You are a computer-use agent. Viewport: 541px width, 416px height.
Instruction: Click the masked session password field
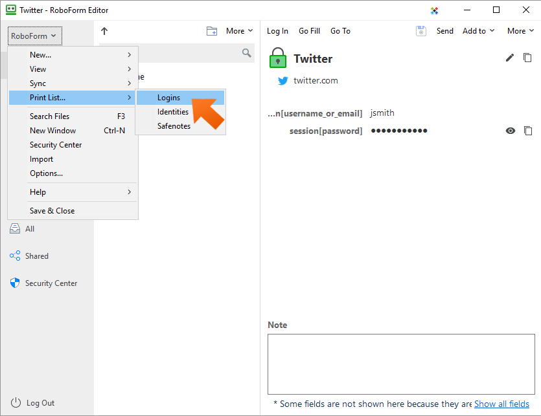point(399,131)
